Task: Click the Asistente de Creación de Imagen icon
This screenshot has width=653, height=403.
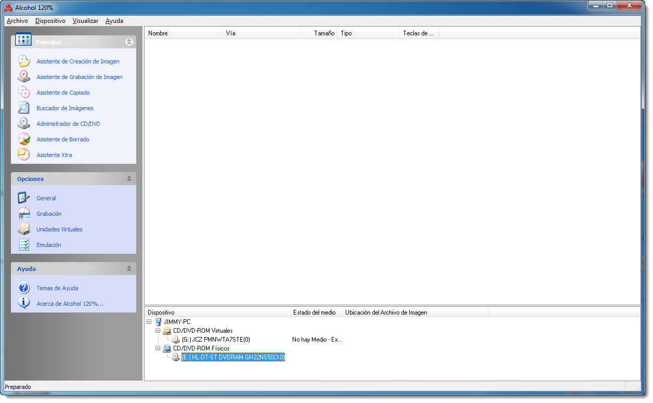Action: (24, 61)
